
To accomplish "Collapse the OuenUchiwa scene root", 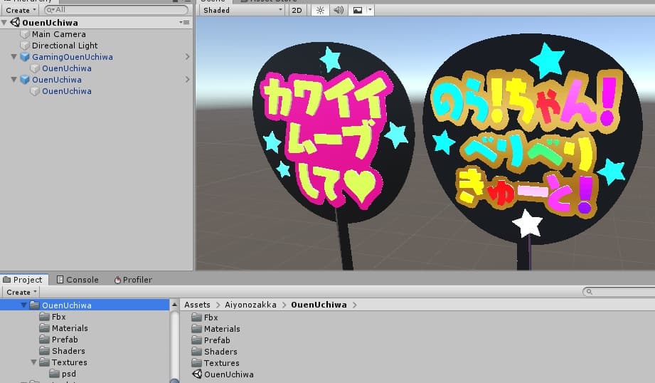I will pos(4,23).
